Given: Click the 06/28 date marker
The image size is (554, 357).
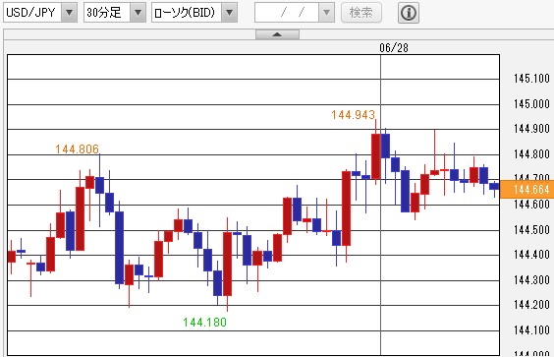Looking at the screenshot, I should click(x=394, y=48).
